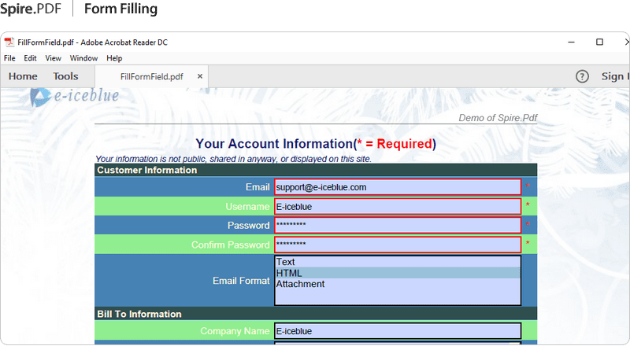Click the Form Filling page title

point(120,9)
